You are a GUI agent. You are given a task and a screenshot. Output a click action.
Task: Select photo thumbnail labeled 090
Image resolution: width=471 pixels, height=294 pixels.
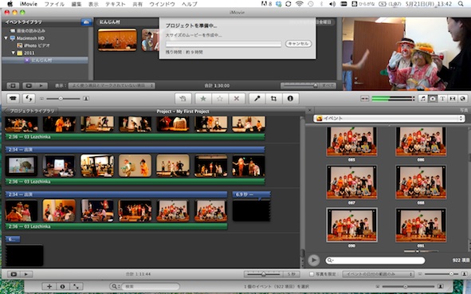click(x=351, y=225)
